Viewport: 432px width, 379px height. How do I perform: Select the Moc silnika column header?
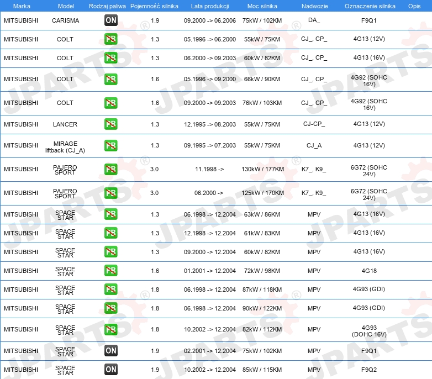(x=262, y=6)
